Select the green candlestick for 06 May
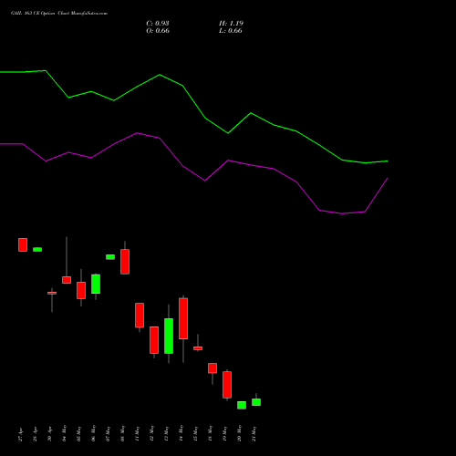456x456 pixels. coord(96,284)
